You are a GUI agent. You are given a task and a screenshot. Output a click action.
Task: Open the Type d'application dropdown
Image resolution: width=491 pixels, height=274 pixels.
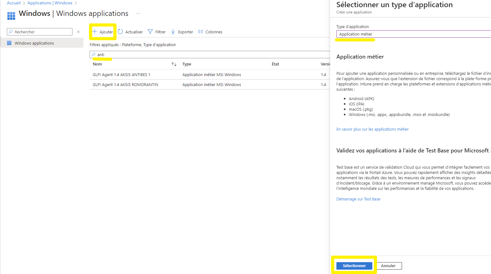(414, 34)
